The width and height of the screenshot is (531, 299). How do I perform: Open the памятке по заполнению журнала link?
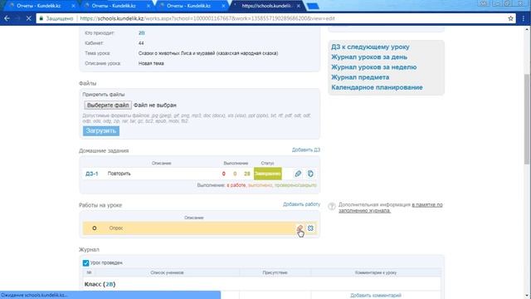[x=391, y=208]
